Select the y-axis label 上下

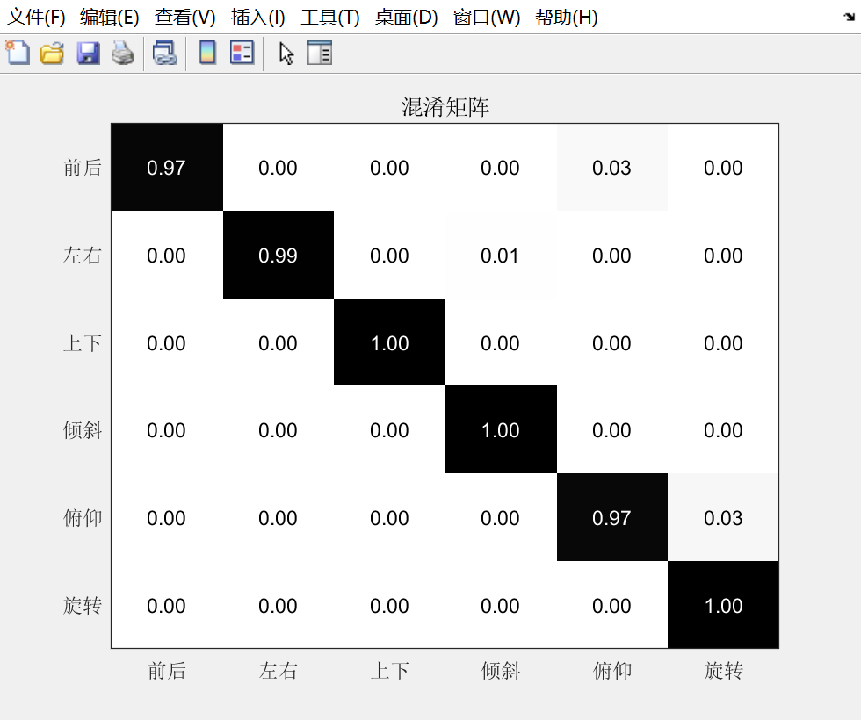[83, 343]
